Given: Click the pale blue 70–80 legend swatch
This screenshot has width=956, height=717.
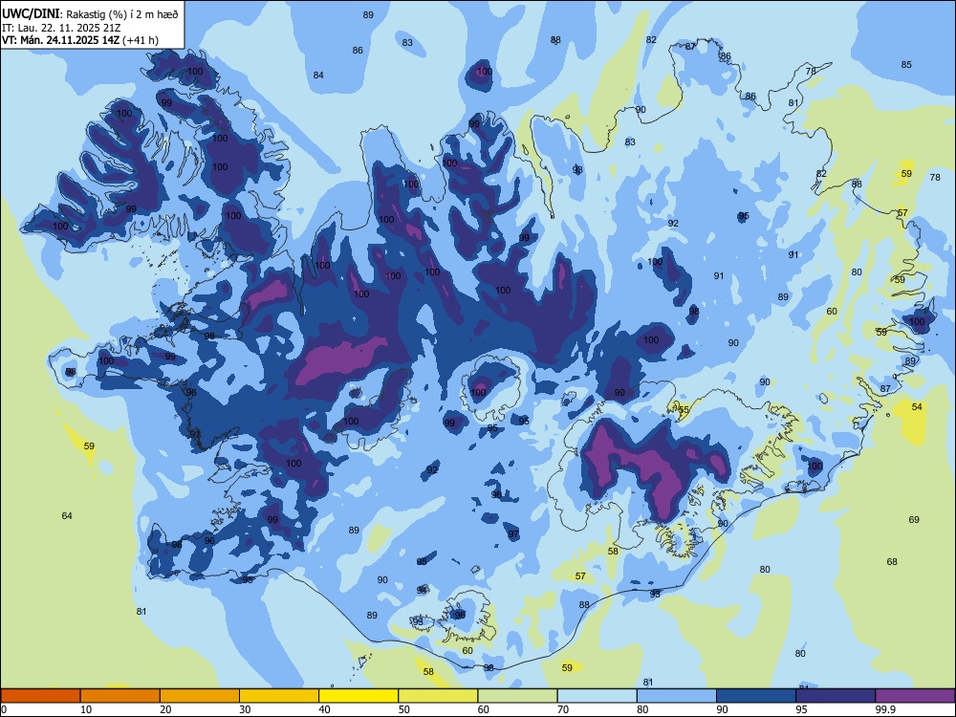Looking at the screenshot, I should (597, 696).
